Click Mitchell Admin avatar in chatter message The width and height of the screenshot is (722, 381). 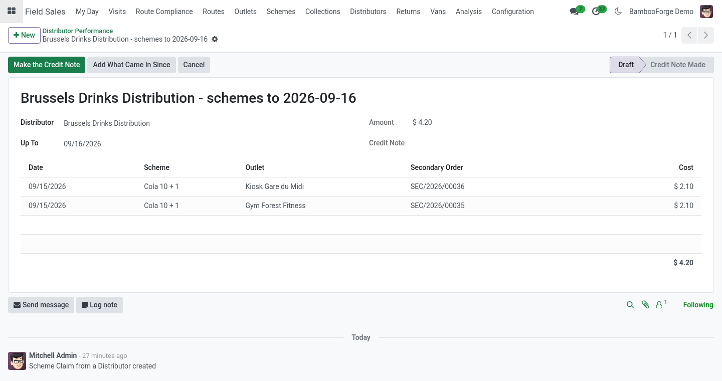click(17, 361)
